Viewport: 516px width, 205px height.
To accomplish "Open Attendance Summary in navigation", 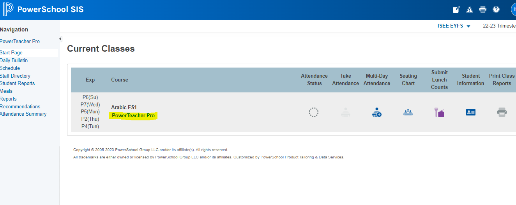I will pyautogui.click(x=23, y=114).
